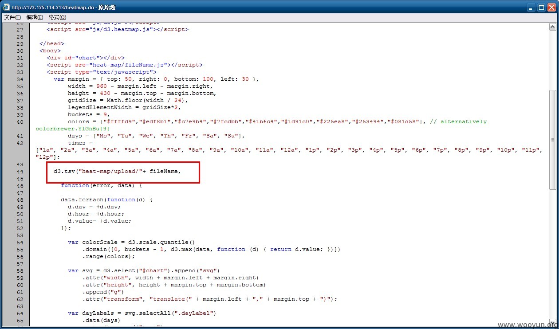Click the function(error, data) line
This screenshot has height=329, width=559.
coord(101,185)
